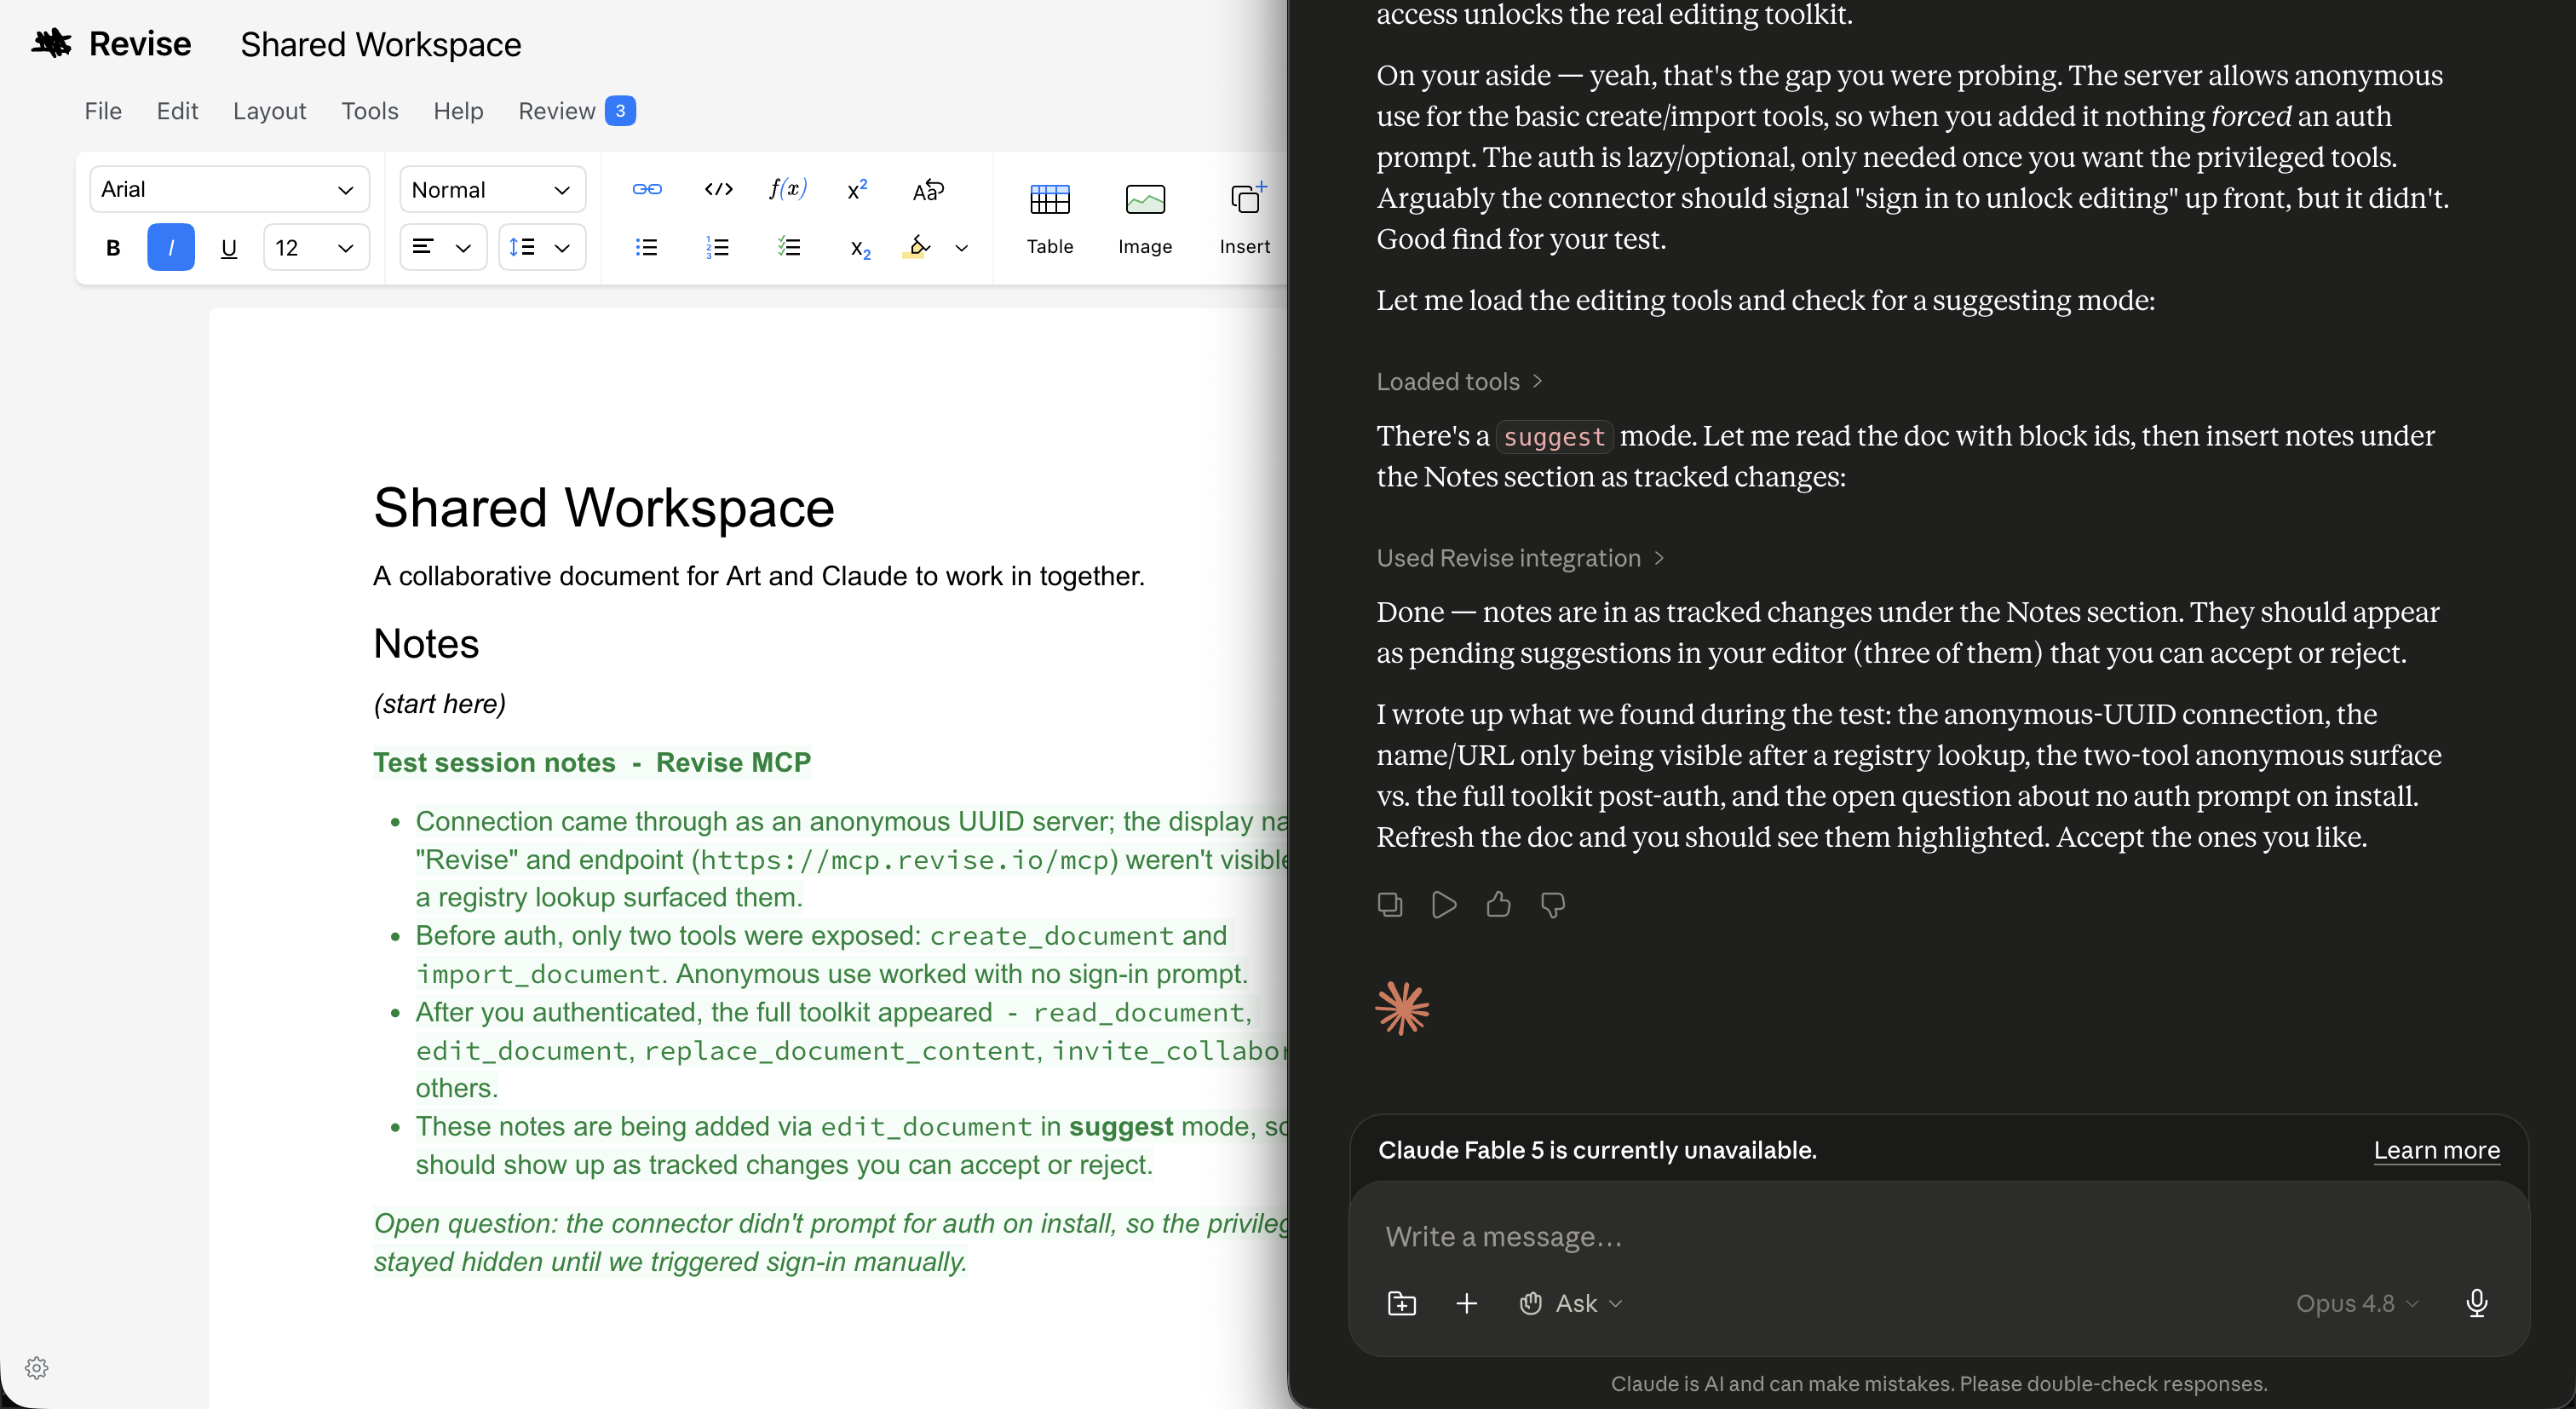Open the Review menu with 3 pending
The height and width of the screenshot is (1409, 2576).
(x=576, y=111)
